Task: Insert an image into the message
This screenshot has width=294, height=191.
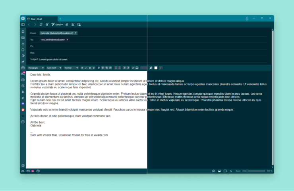Action: coord(137,68)
